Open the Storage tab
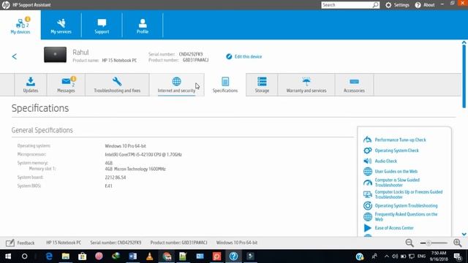The width and height of the screenshot is (468, 263). 262,85
